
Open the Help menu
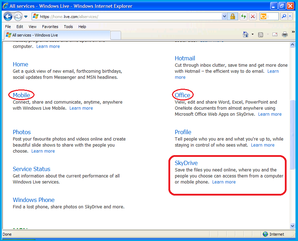82,27
